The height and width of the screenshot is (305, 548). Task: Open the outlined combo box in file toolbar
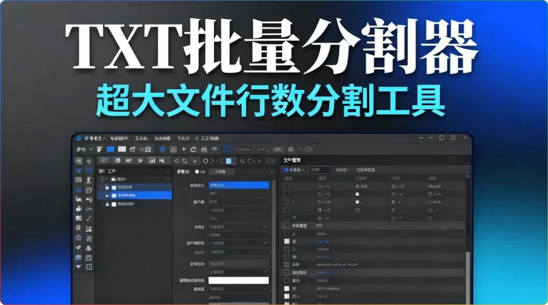coord(319,170)
